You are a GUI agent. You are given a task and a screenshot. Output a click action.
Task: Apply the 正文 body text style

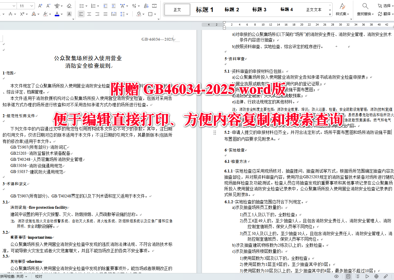point(177,9)
